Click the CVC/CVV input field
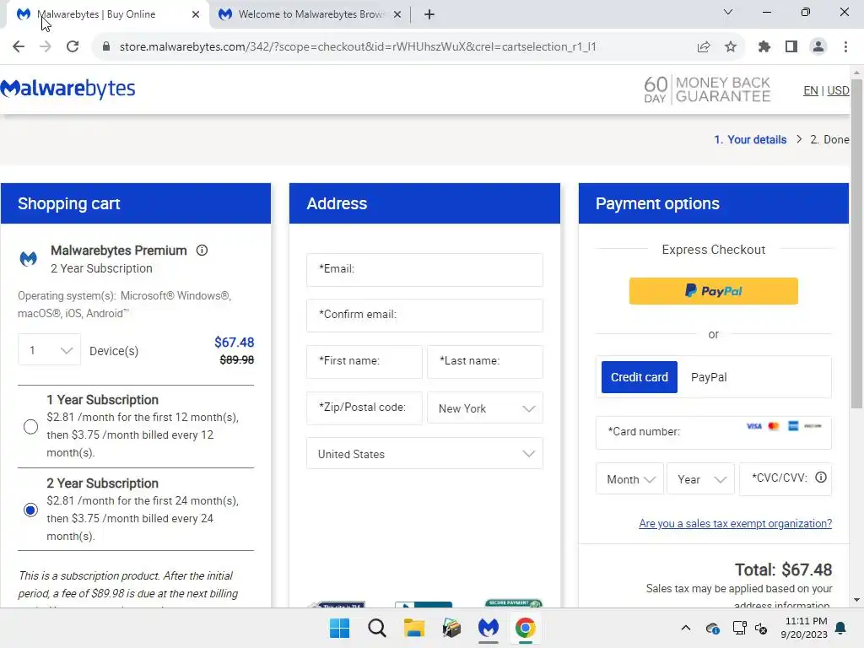Image resolution: width=864 pixels, height=648 pixels. click(x=786, y=479)
